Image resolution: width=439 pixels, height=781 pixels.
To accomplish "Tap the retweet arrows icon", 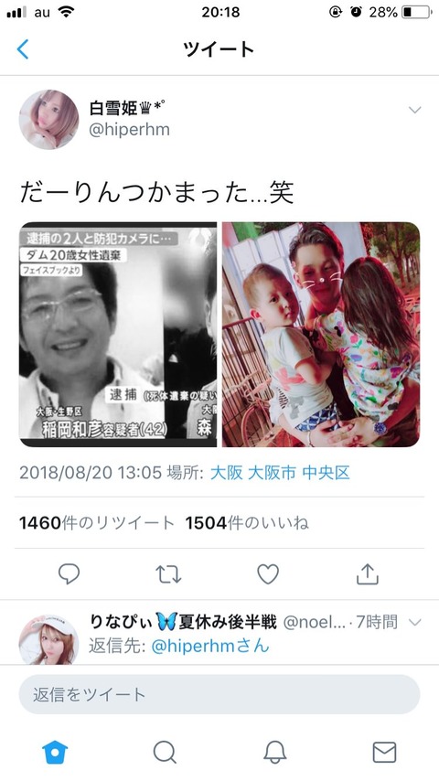I will coord(168,573).
